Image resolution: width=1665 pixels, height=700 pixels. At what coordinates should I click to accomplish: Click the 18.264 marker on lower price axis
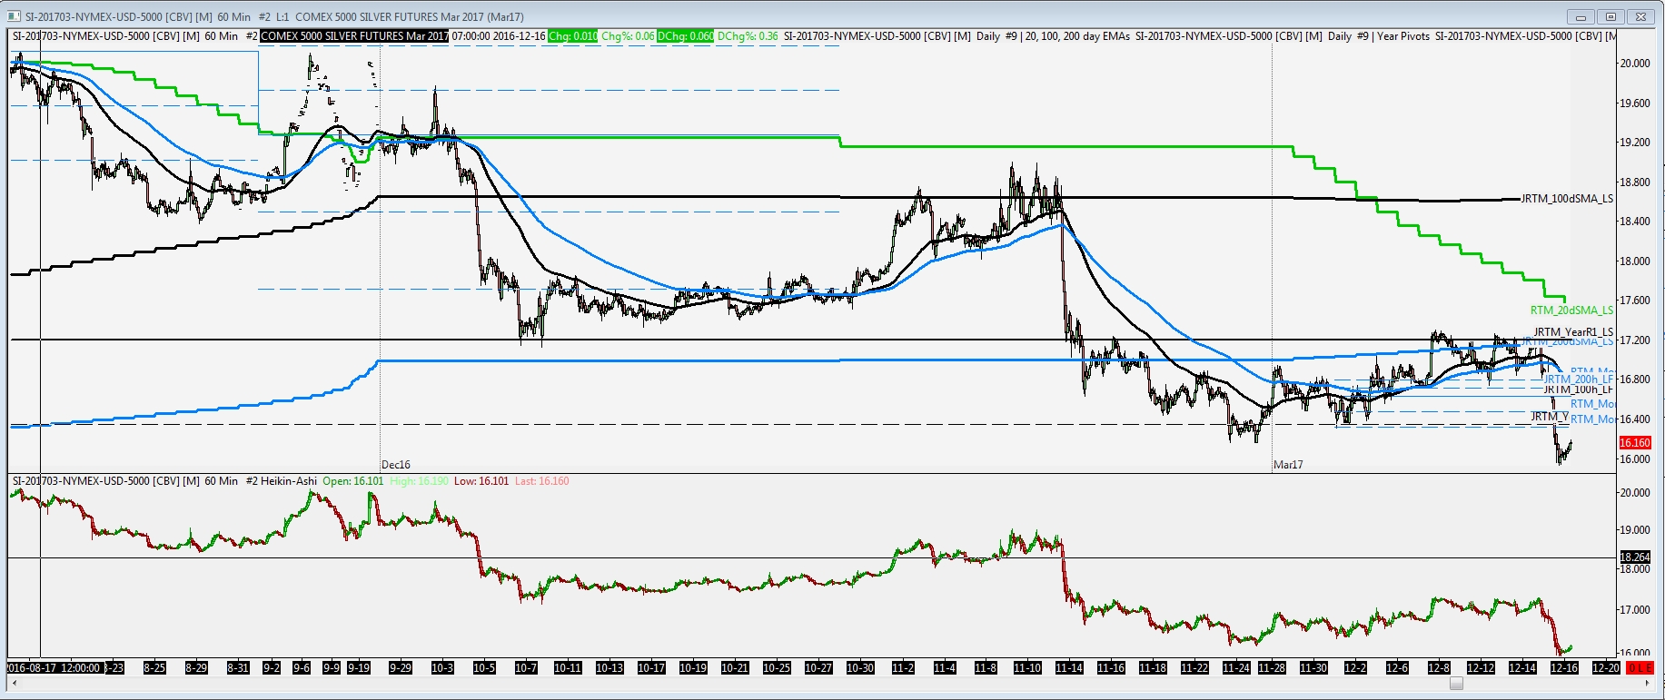coord(1635,557)
